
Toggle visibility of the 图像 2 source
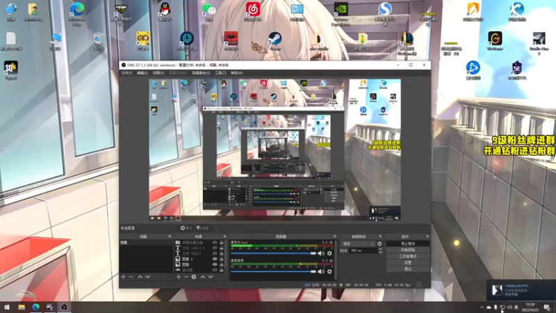[215, 259]
